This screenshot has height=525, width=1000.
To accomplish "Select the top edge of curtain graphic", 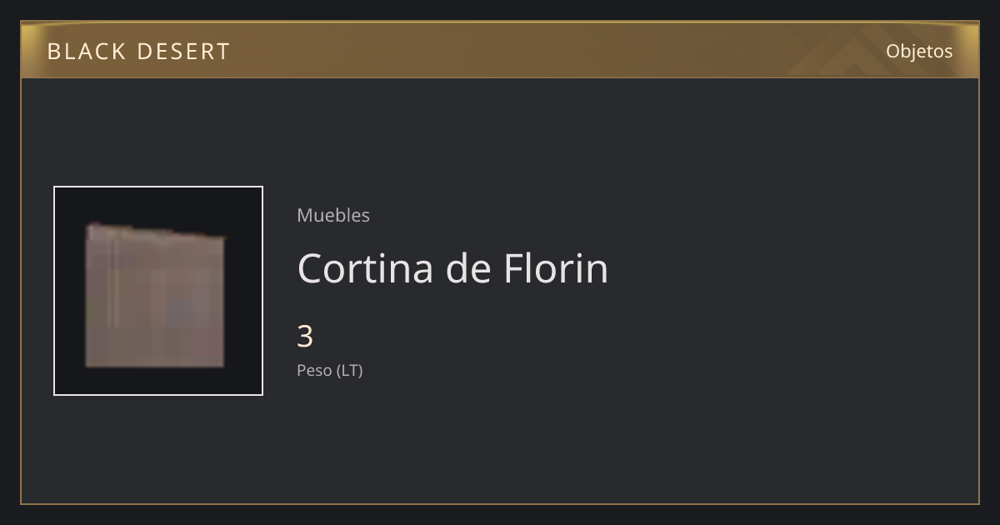I will tap(156, 232).
